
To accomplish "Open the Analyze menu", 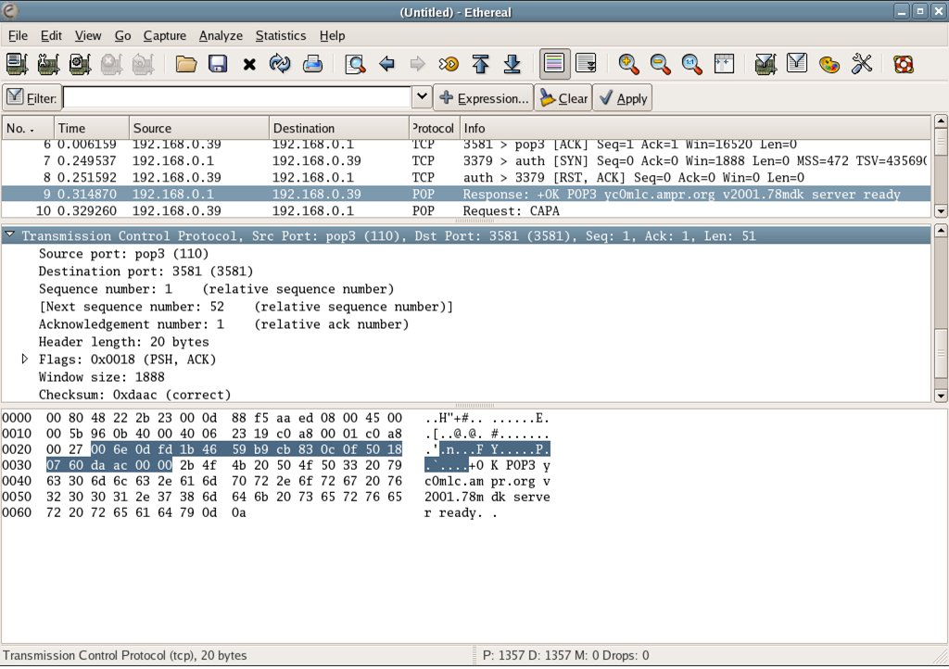I will (221, 35).
